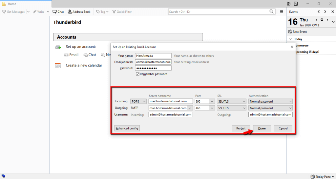Go to next day in Events pane
The width and height of the screenshot is (336, 179).
pos(325,12)
